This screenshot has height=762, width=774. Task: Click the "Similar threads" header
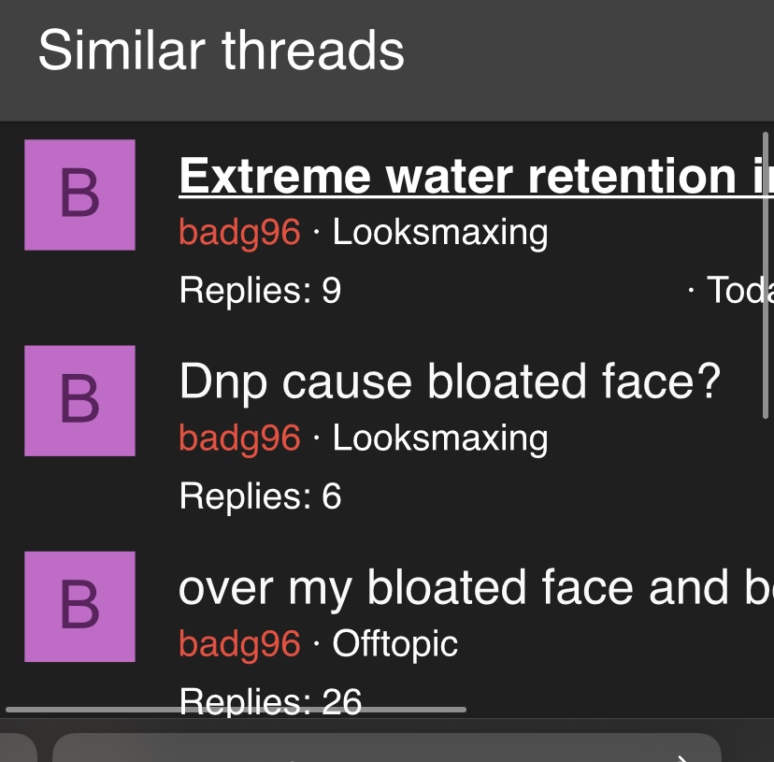pos(222,50)
